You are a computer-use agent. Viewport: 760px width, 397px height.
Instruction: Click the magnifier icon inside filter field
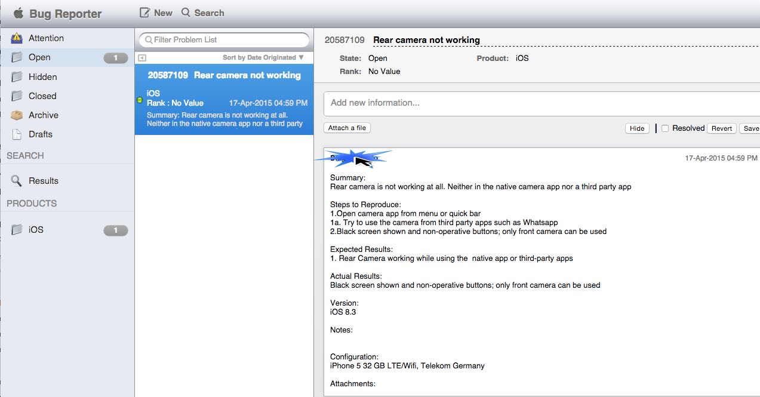pos(149,40)
